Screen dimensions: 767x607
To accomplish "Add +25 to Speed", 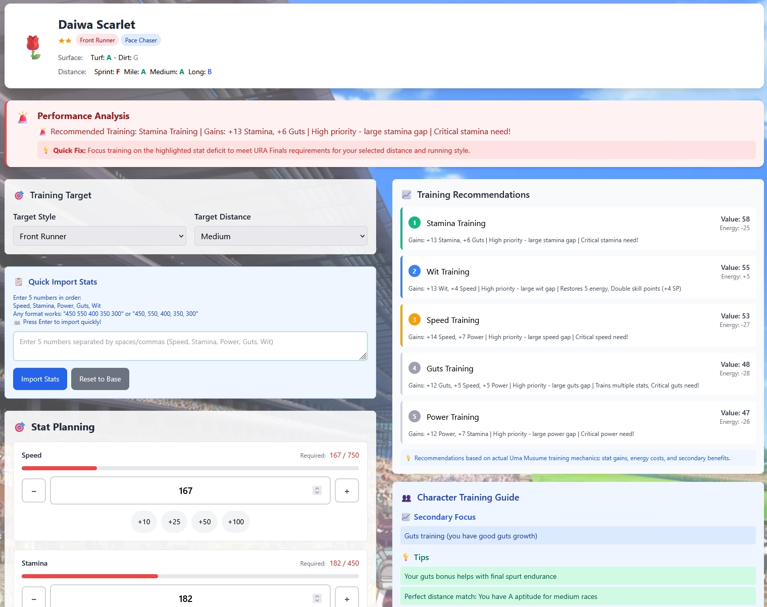I will click(x=174, y=522).
